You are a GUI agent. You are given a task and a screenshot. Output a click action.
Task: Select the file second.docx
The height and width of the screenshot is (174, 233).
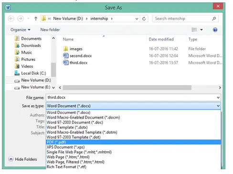pos(77,56)
